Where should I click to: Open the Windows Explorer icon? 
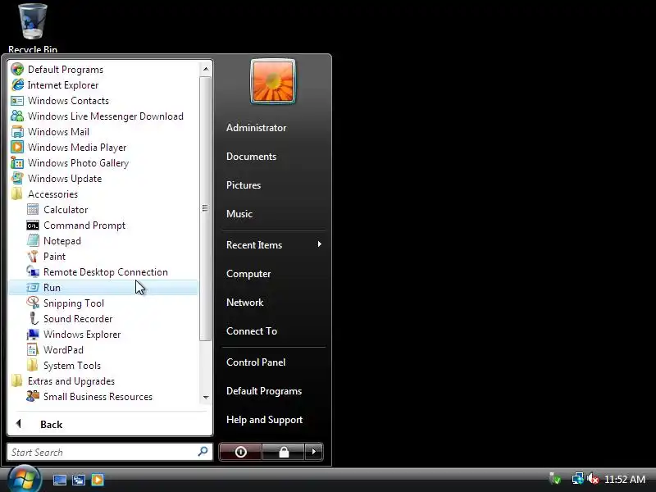[33, 335]
